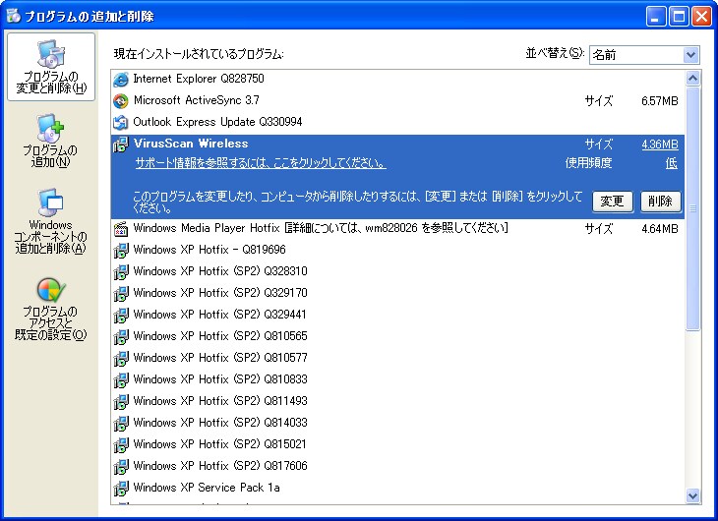Click the 4.36MB size link

pos(660,145)
